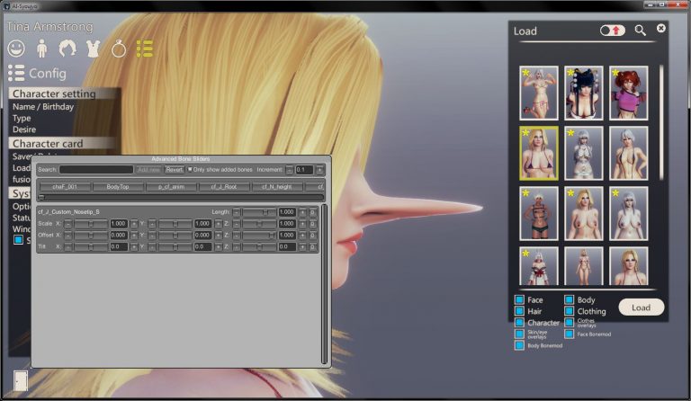Toggle the Hair load checkbox
Image resolution: width=691 pixels, height=401 pixels.
click(x=519, y=311)
